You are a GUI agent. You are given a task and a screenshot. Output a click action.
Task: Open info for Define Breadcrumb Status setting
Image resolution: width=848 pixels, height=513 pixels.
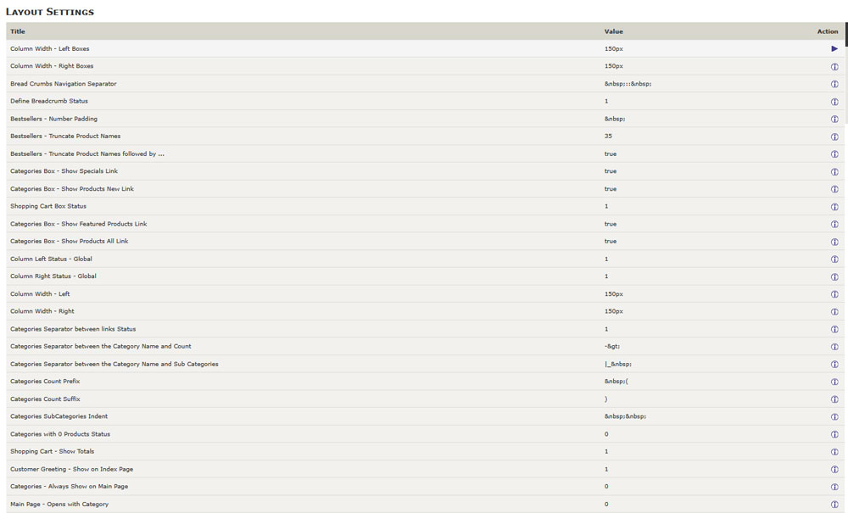[834, 101]
